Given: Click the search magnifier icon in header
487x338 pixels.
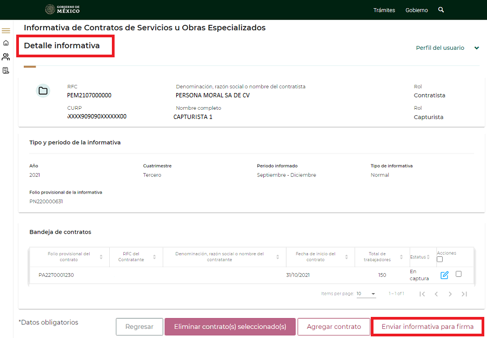Looking at the screenshot, I should coord(441,10).
